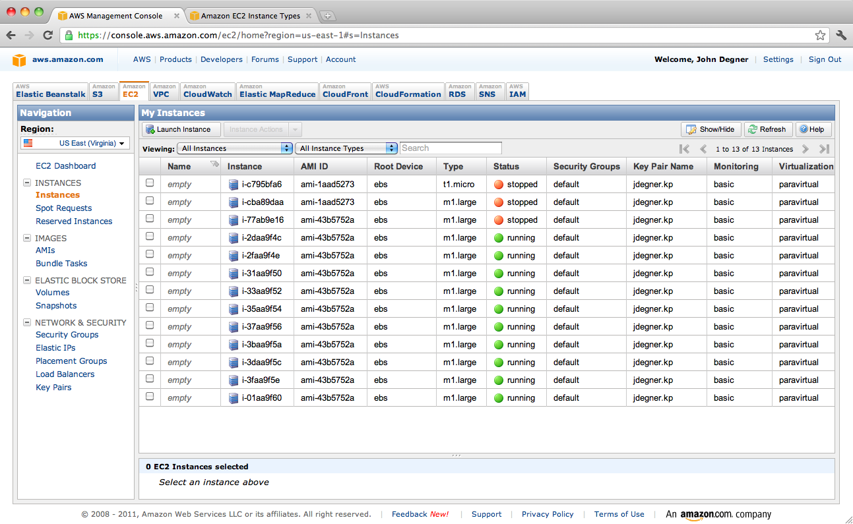Screen dimensions: 853x524
Task: Click red stopped status icon of i-c795bfa6
Action: [499, 185]
